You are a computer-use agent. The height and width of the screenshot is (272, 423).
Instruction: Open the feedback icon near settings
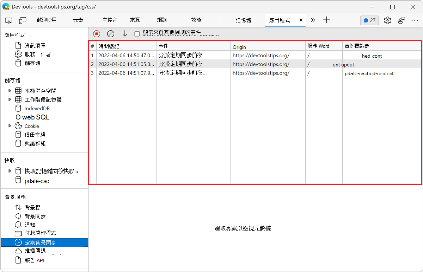tap(401, 20)
